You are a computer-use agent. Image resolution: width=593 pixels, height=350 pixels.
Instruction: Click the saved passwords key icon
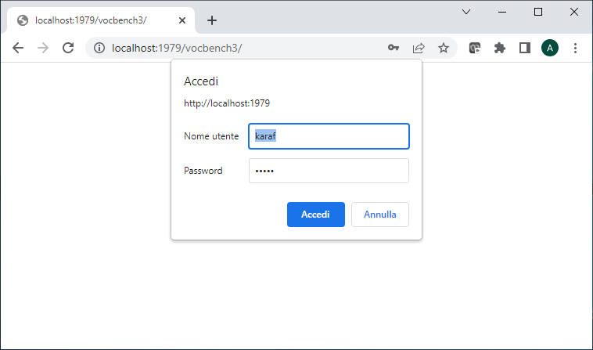(x=394, y=48)
